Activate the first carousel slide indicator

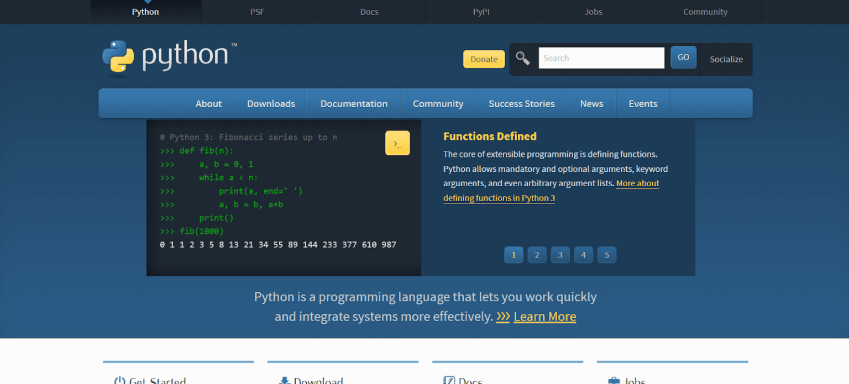(513, 255)
